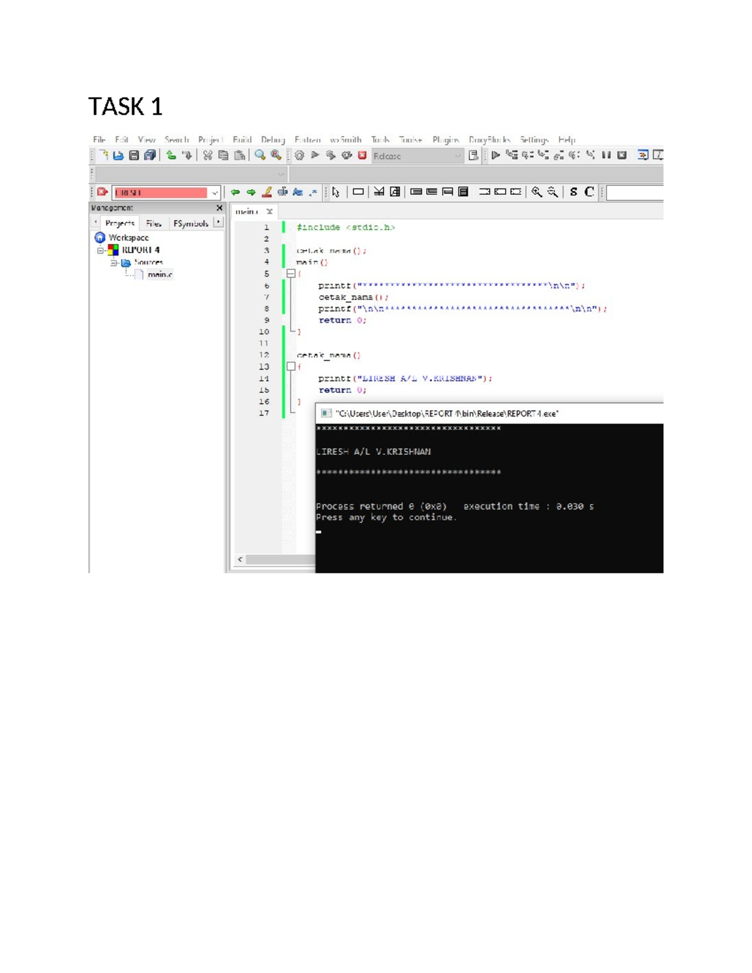
Task: Click the bold S toolbar icon
Action: point(573,192)
